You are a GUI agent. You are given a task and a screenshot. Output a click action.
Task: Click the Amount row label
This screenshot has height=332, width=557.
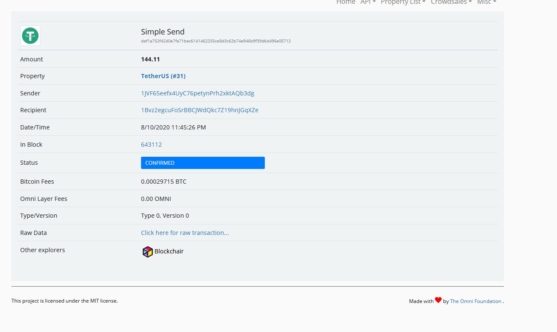[32, 59]
